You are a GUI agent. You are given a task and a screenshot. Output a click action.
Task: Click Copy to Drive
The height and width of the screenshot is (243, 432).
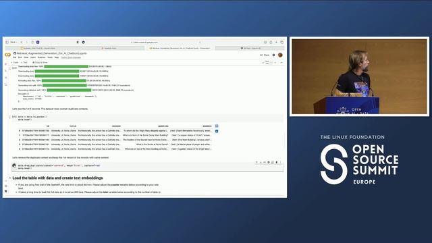[40, 63]
